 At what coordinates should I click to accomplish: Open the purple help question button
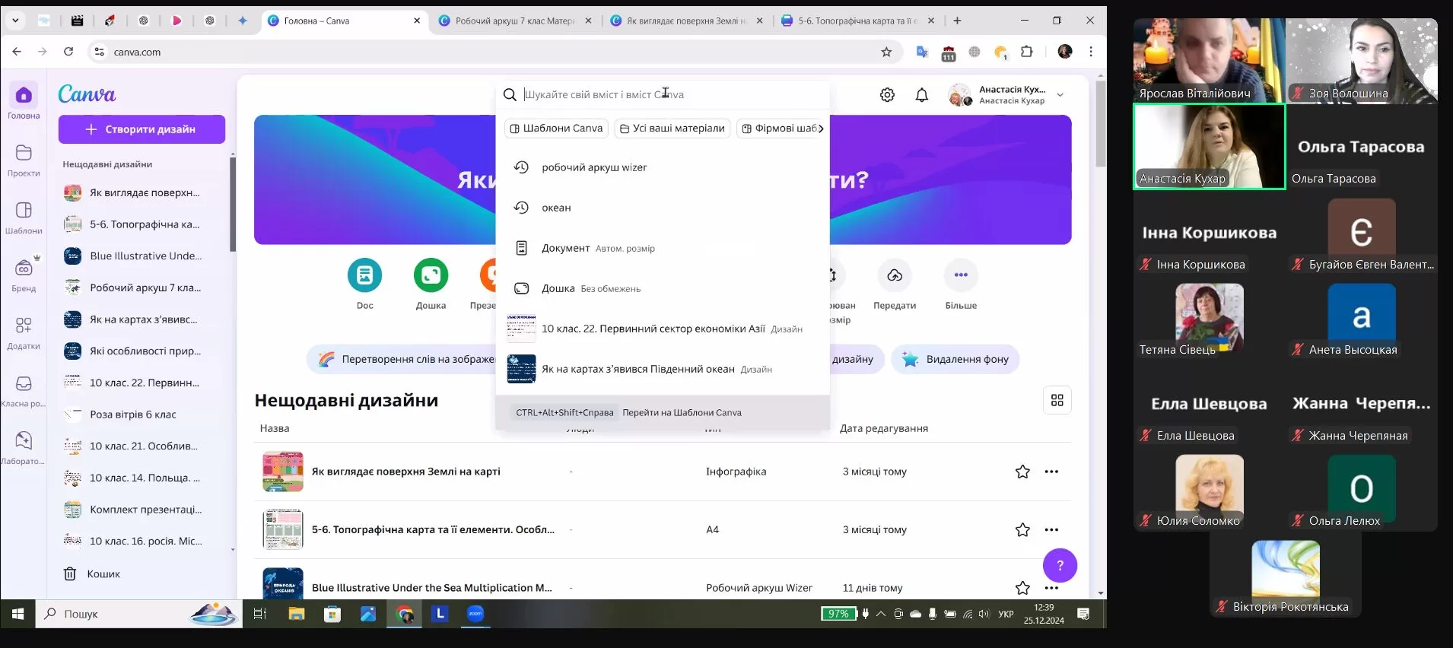click(1060, 565)
